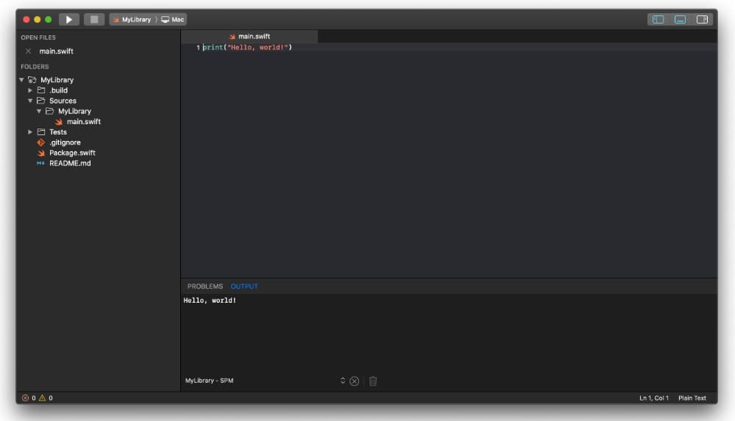
Task: Run the project with the play button
Action: pos(69,19)
